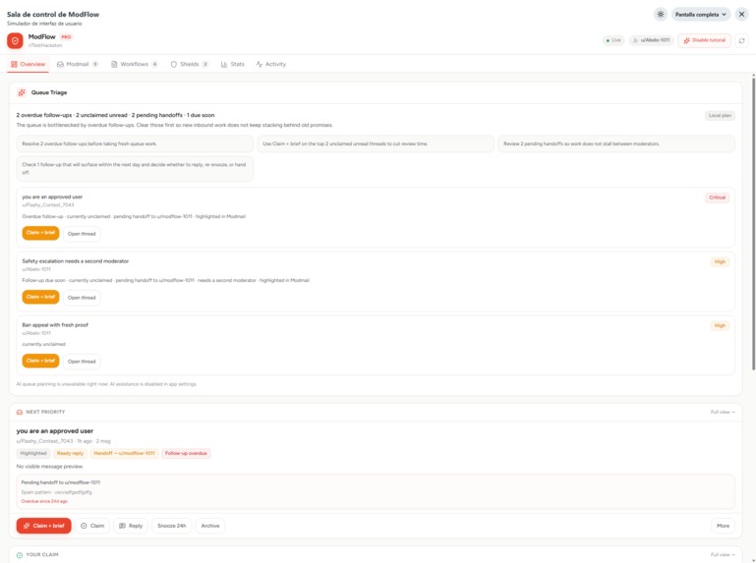Screen dimensions: 756x563
Task: Open the Workflows tab
Action: coord(135,64)
